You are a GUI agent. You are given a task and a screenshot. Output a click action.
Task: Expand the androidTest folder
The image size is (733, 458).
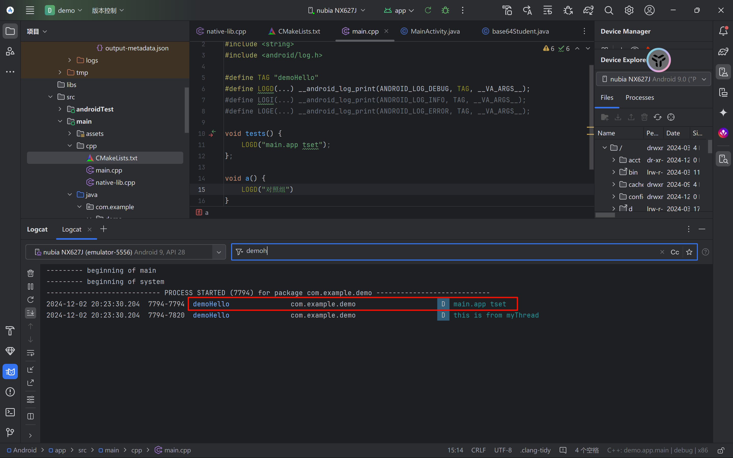point(60,109)
